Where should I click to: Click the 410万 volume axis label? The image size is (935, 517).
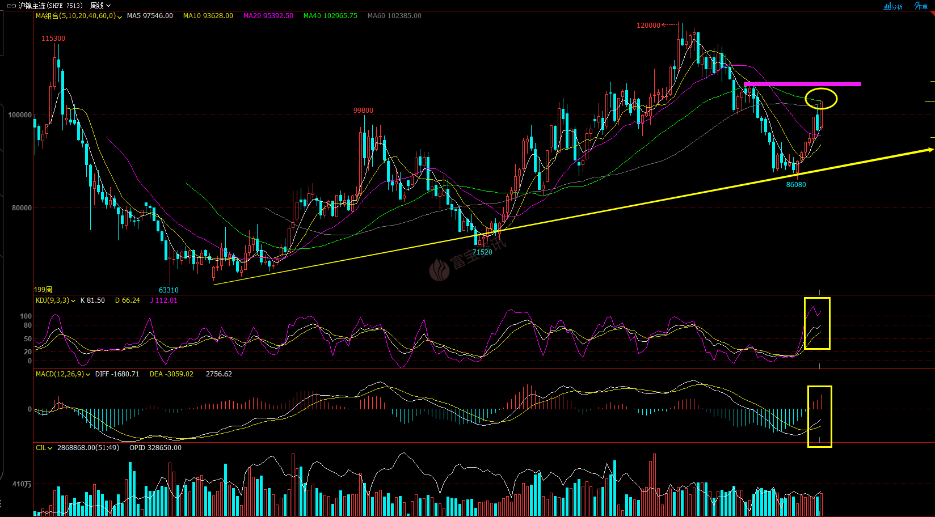pos(22,484)
